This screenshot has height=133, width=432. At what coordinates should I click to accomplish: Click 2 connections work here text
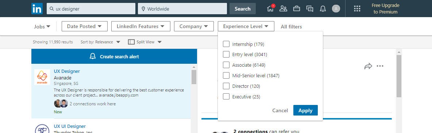coord(93,104)
